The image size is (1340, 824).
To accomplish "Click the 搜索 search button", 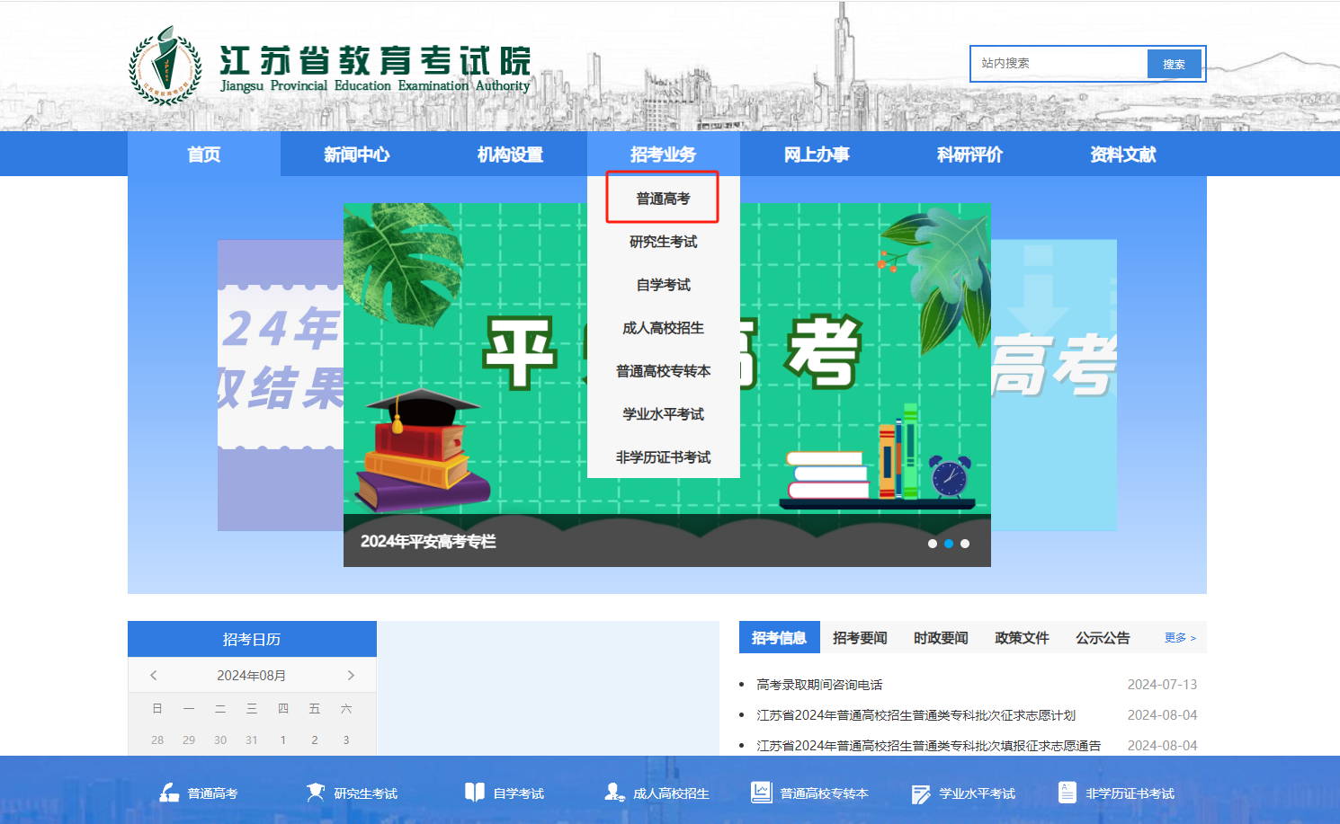I will click(1174, 64).
